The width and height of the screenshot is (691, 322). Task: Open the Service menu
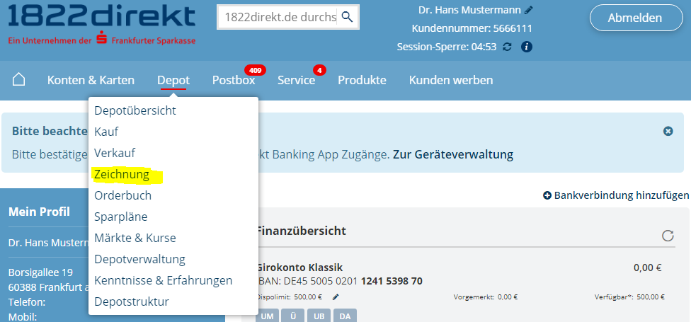pos(296,80)
